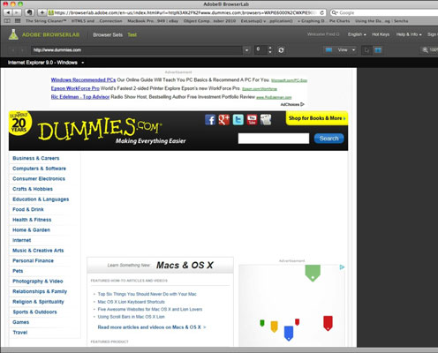Click the add bookmark plus button
The height and width of the screenshot is (353, 438).
pos(42,12)
